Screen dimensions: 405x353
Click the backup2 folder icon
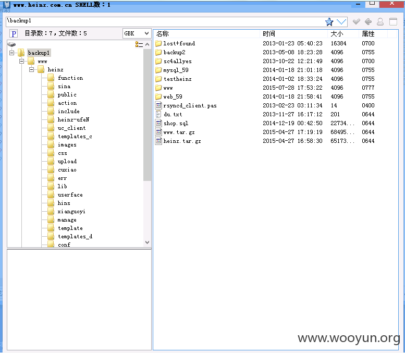pyautogui.click(x=158, y=52)
